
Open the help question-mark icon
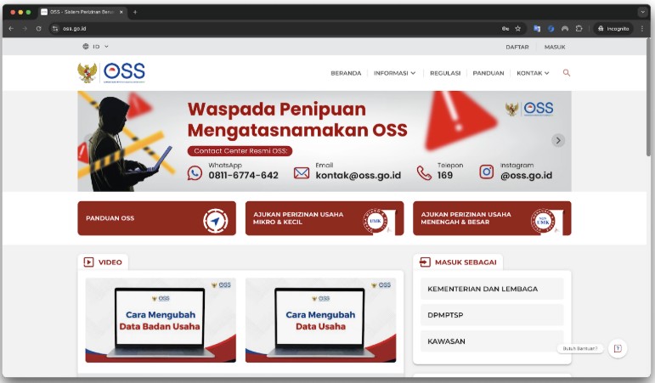pos(618,348)
